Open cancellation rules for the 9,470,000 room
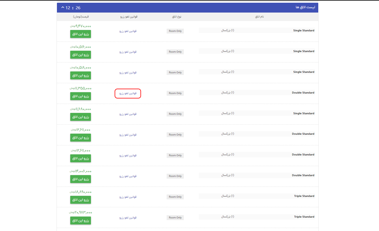Viewport: 379px width, 231px height. pyautogui.click(x=128, y=31)
